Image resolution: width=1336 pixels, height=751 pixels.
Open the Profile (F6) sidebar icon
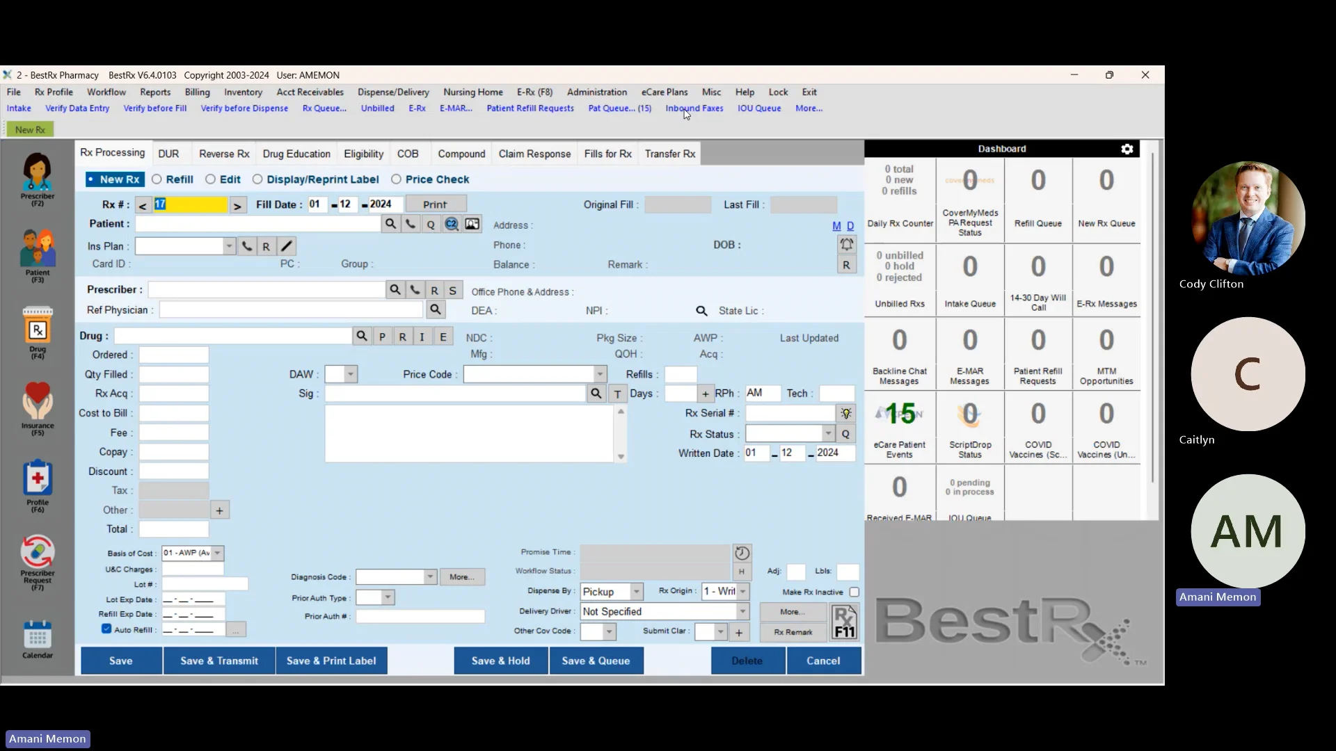(x=38, y=485)
